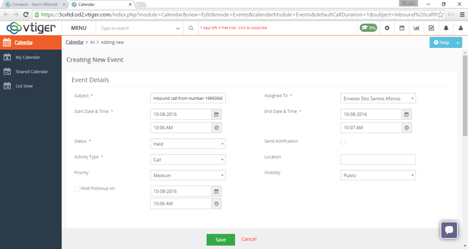Screen dimensions: 468x249
Task: Click the Shared Calendar sidebar icon
Action: 7,72
